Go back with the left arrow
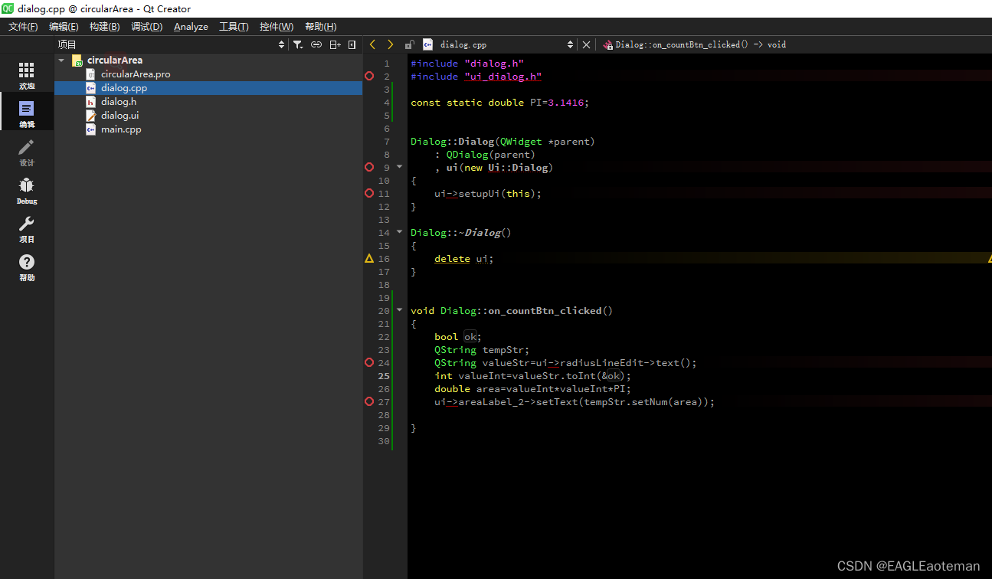The height and width of the screenshot is (579, 992). pos(372,44)
